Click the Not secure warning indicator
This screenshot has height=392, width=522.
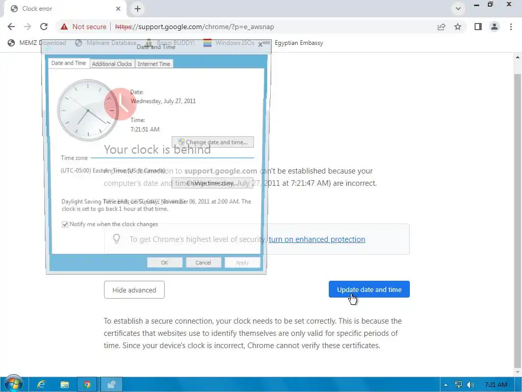coord(84,27)
